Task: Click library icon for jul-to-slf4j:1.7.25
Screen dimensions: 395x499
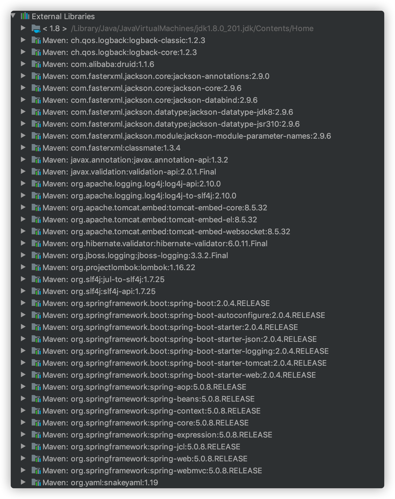Action: pos(36,279)
